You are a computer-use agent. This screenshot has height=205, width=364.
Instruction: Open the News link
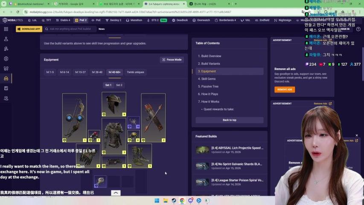[102, 29]
